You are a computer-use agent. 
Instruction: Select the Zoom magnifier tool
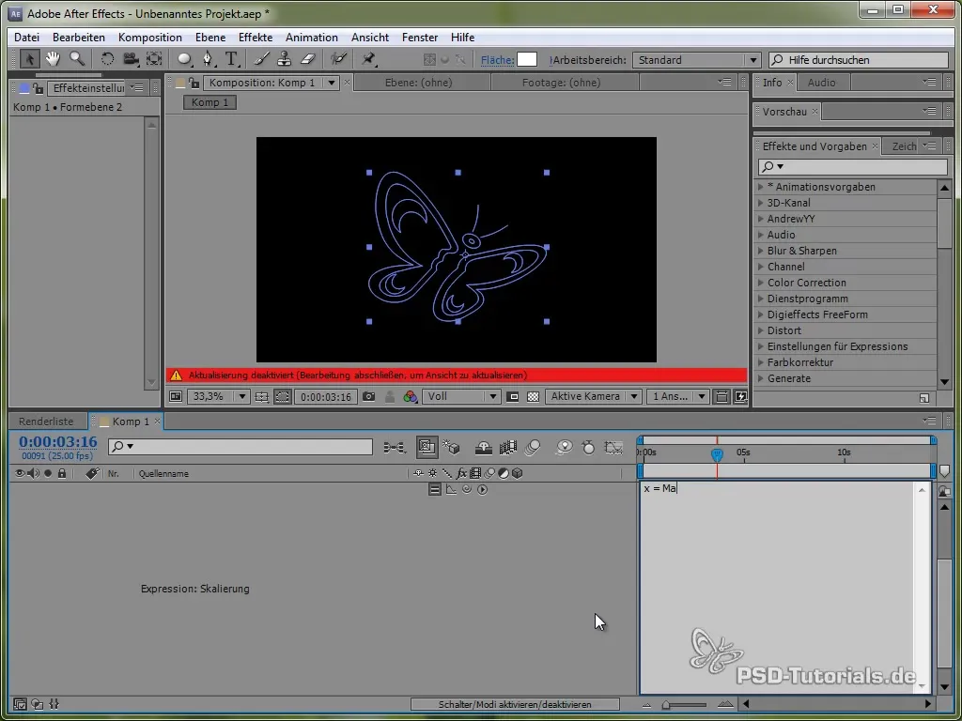point(76,59)
